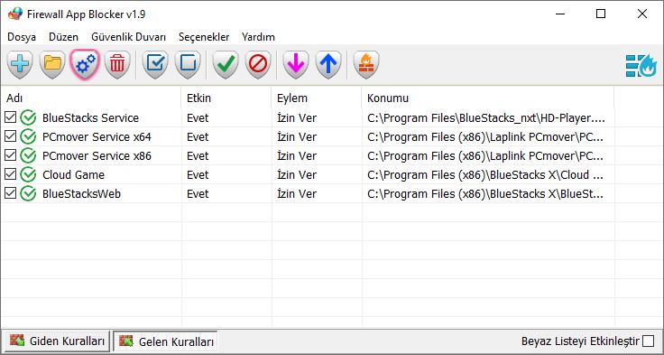Click the Cloud path in Cloud Game row
Image resolution: width=664 pixels, height=355 pixels.
[x=485, y=175]
